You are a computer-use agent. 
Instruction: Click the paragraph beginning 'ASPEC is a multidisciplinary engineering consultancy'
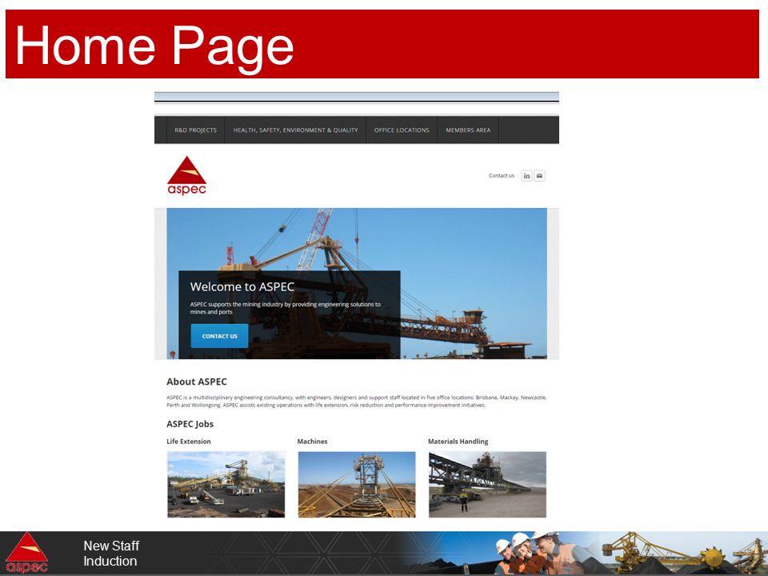(x=357, y=401)
